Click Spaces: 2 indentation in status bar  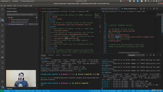click(120, 91)
